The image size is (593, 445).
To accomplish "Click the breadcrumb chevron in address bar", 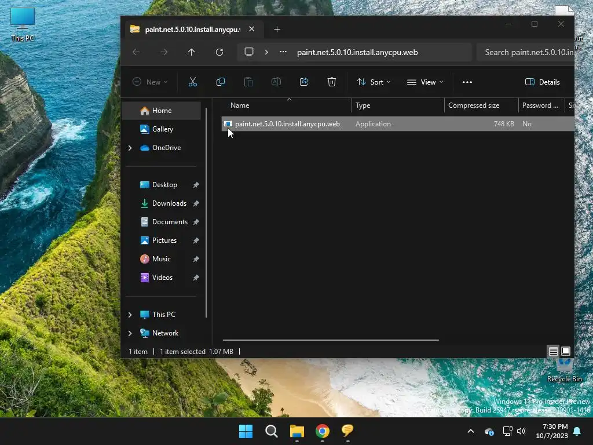I will pos(266,52).
